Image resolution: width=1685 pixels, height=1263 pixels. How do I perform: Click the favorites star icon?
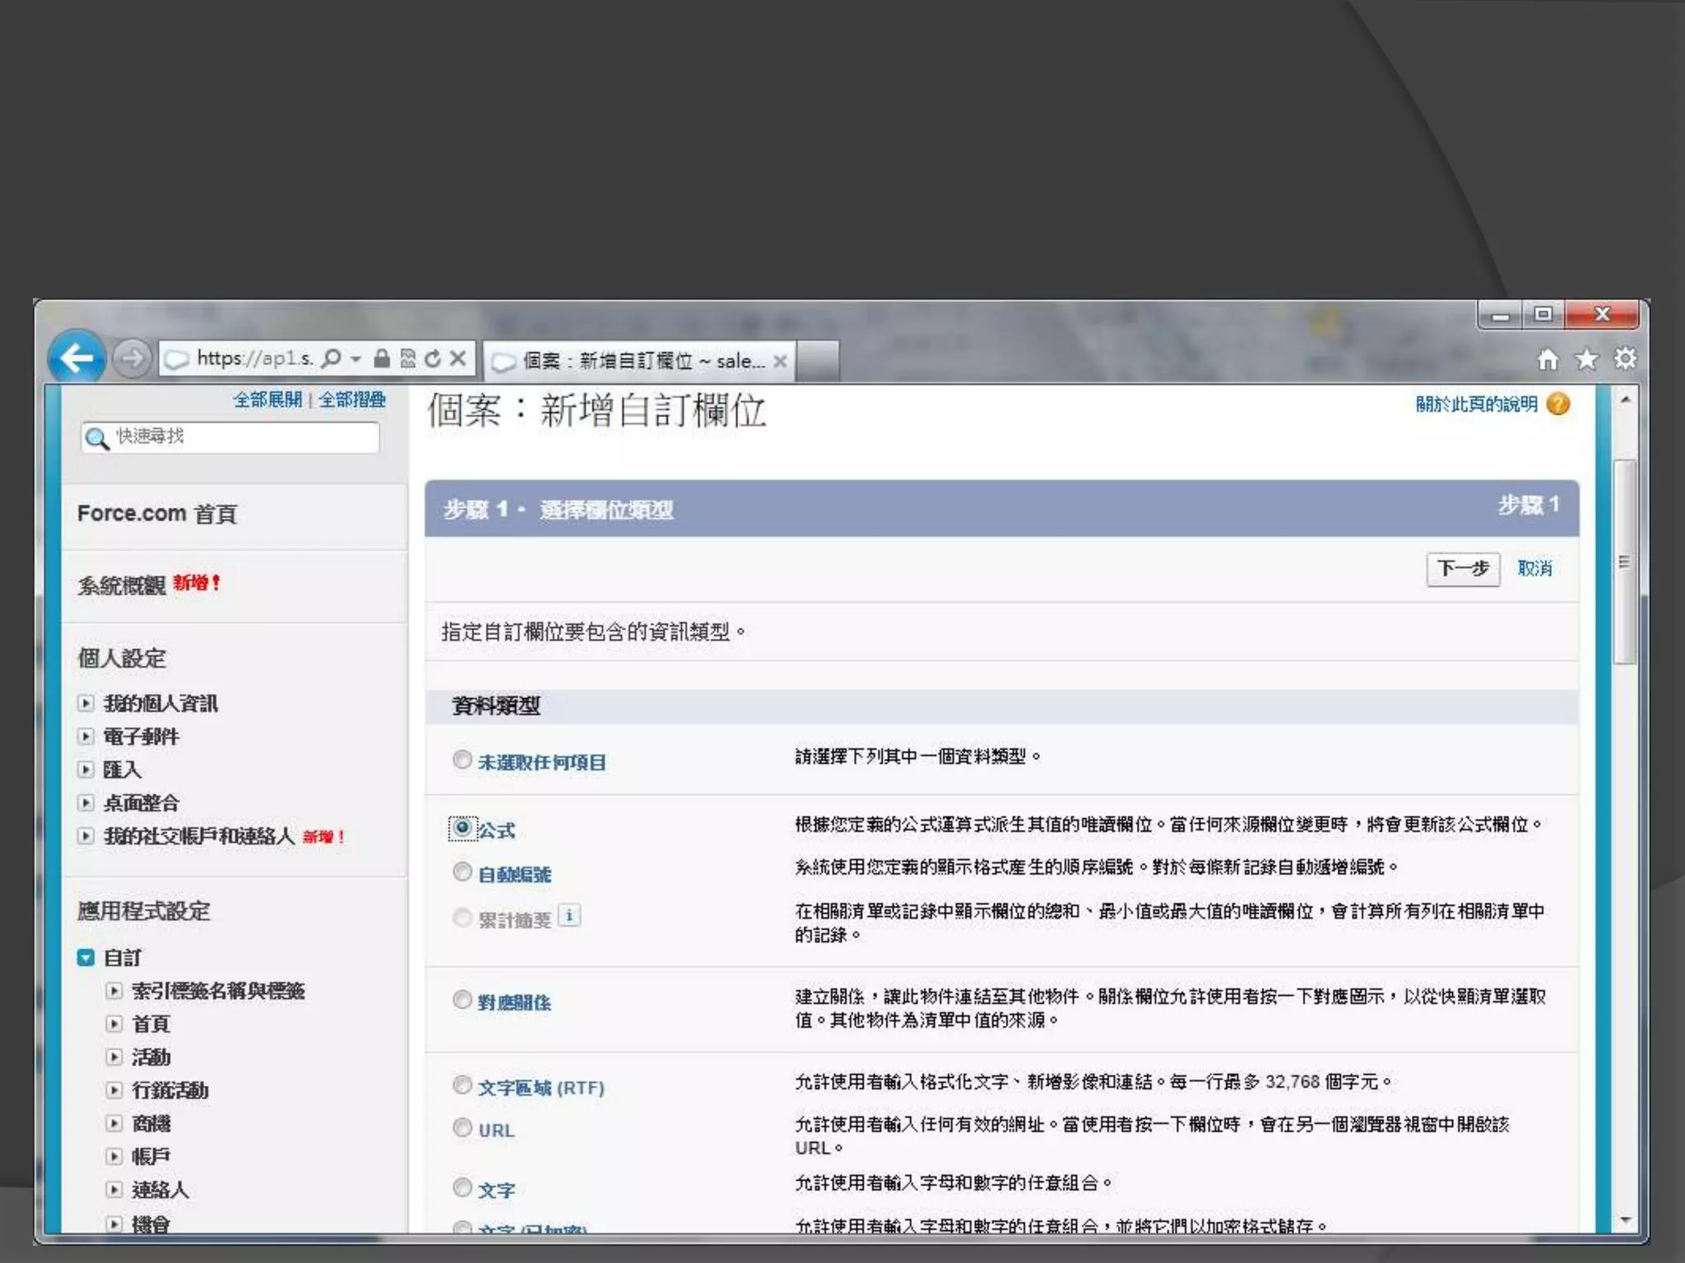point(1586,359)
